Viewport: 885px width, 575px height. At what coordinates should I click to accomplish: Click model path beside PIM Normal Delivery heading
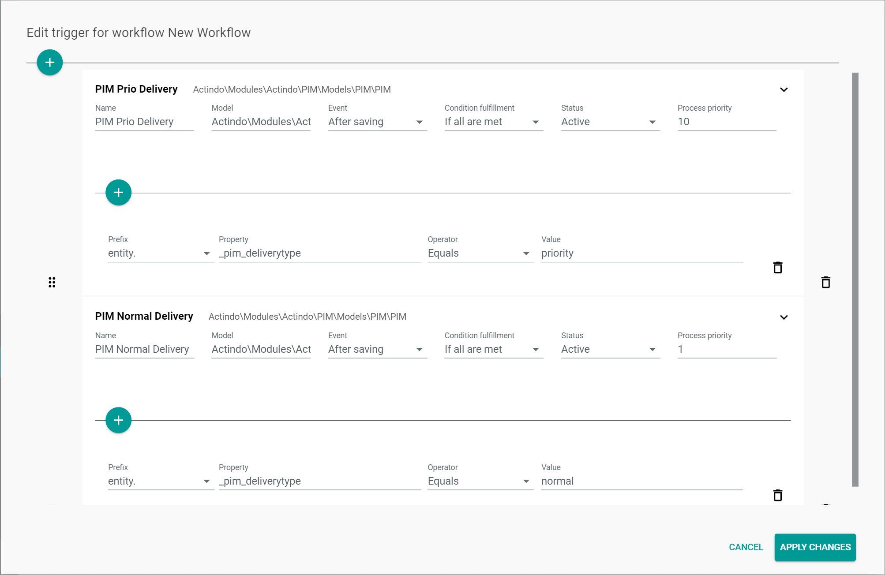(x=307, y=317)
